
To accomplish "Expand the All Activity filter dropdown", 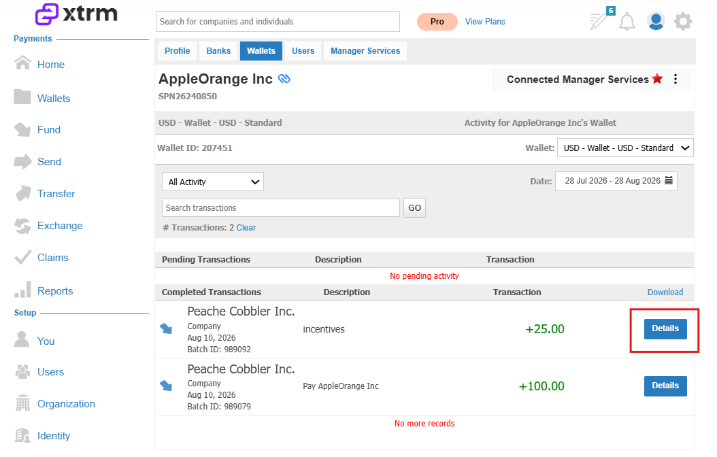I will (213, 182).
